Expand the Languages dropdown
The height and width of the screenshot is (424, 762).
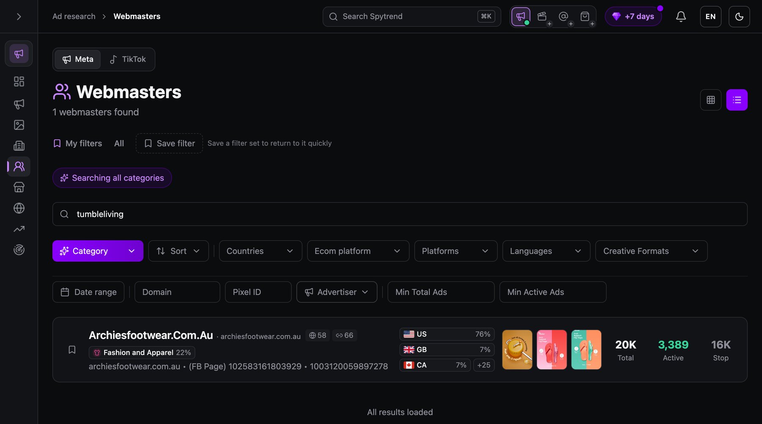546,251
